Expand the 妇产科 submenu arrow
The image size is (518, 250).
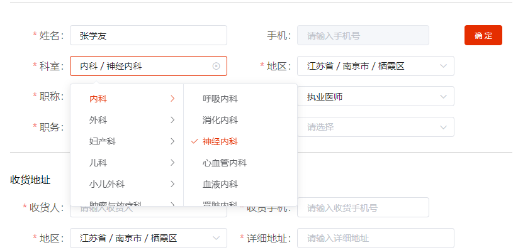(x=172, y=141)
